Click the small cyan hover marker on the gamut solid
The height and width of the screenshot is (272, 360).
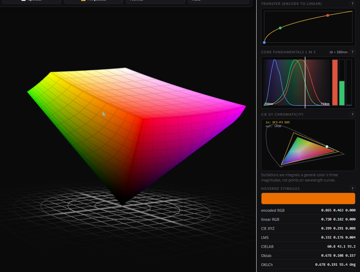104,114
